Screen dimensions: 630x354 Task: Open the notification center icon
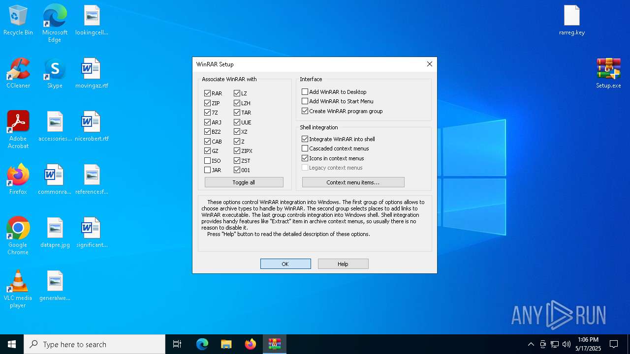click(614, 344)
